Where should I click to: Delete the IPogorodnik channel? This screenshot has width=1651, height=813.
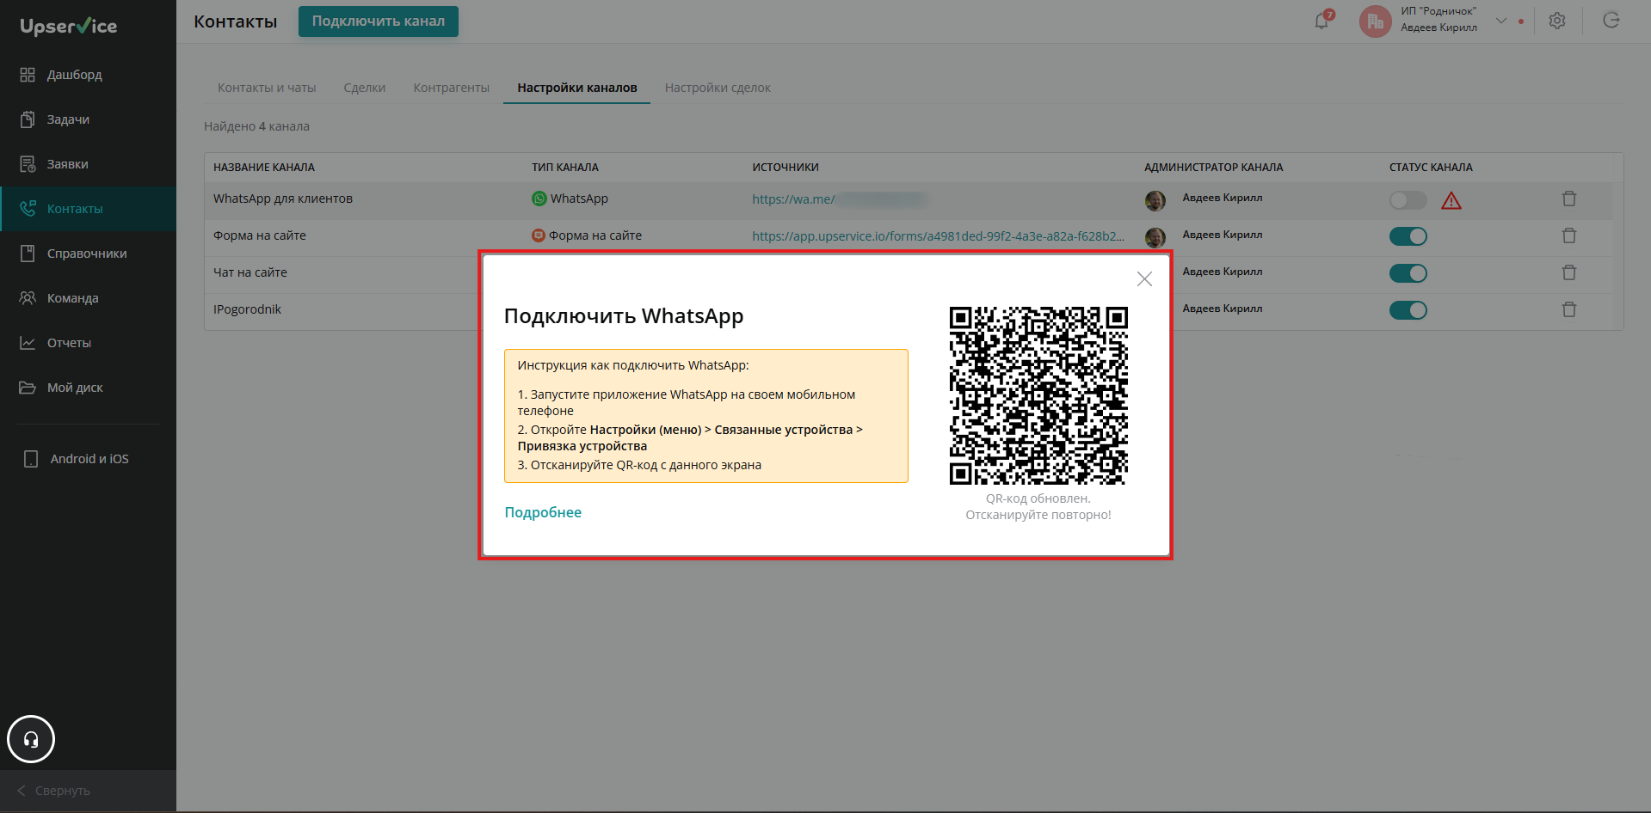pos(1569,309)
